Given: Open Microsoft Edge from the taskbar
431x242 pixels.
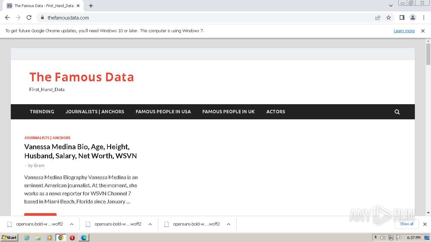Looking at the screenshot, I should (84, 238).
